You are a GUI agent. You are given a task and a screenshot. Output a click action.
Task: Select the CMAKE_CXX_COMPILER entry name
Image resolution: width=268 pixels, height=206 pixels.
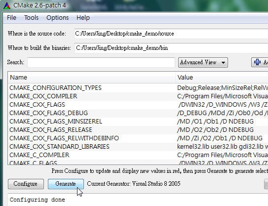coord(43,96)
